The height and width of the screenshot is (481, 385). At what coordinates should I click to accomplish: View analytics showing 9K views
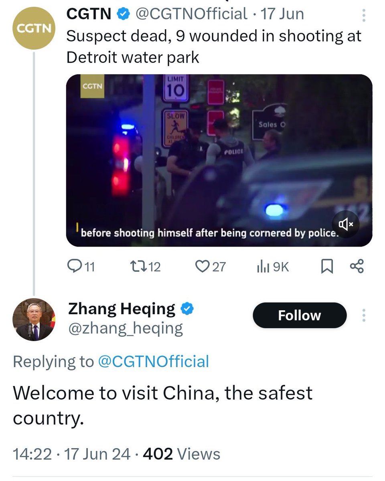click(x=273, y=267)
